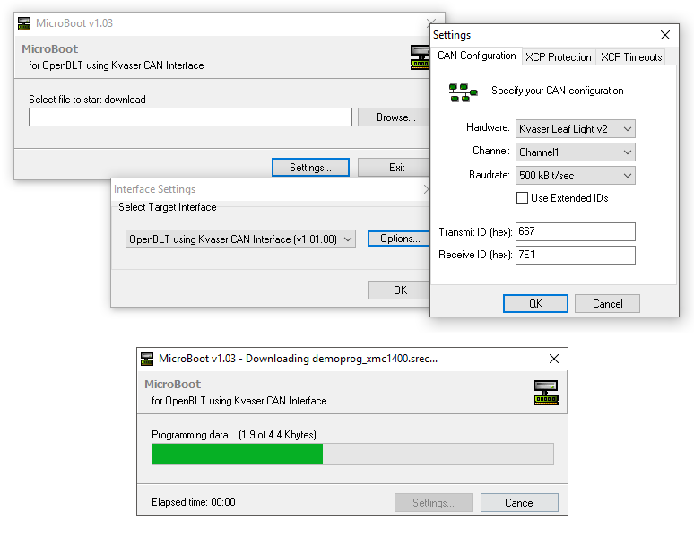Click OK in Interface Settings dialog
The height and width of the screenshot is (538, 694).
(x=400, y=291)
